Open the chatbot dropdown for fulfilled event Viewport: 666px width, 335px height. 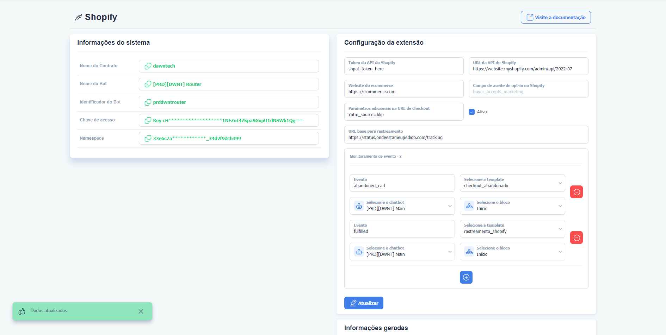coord(402,252)
